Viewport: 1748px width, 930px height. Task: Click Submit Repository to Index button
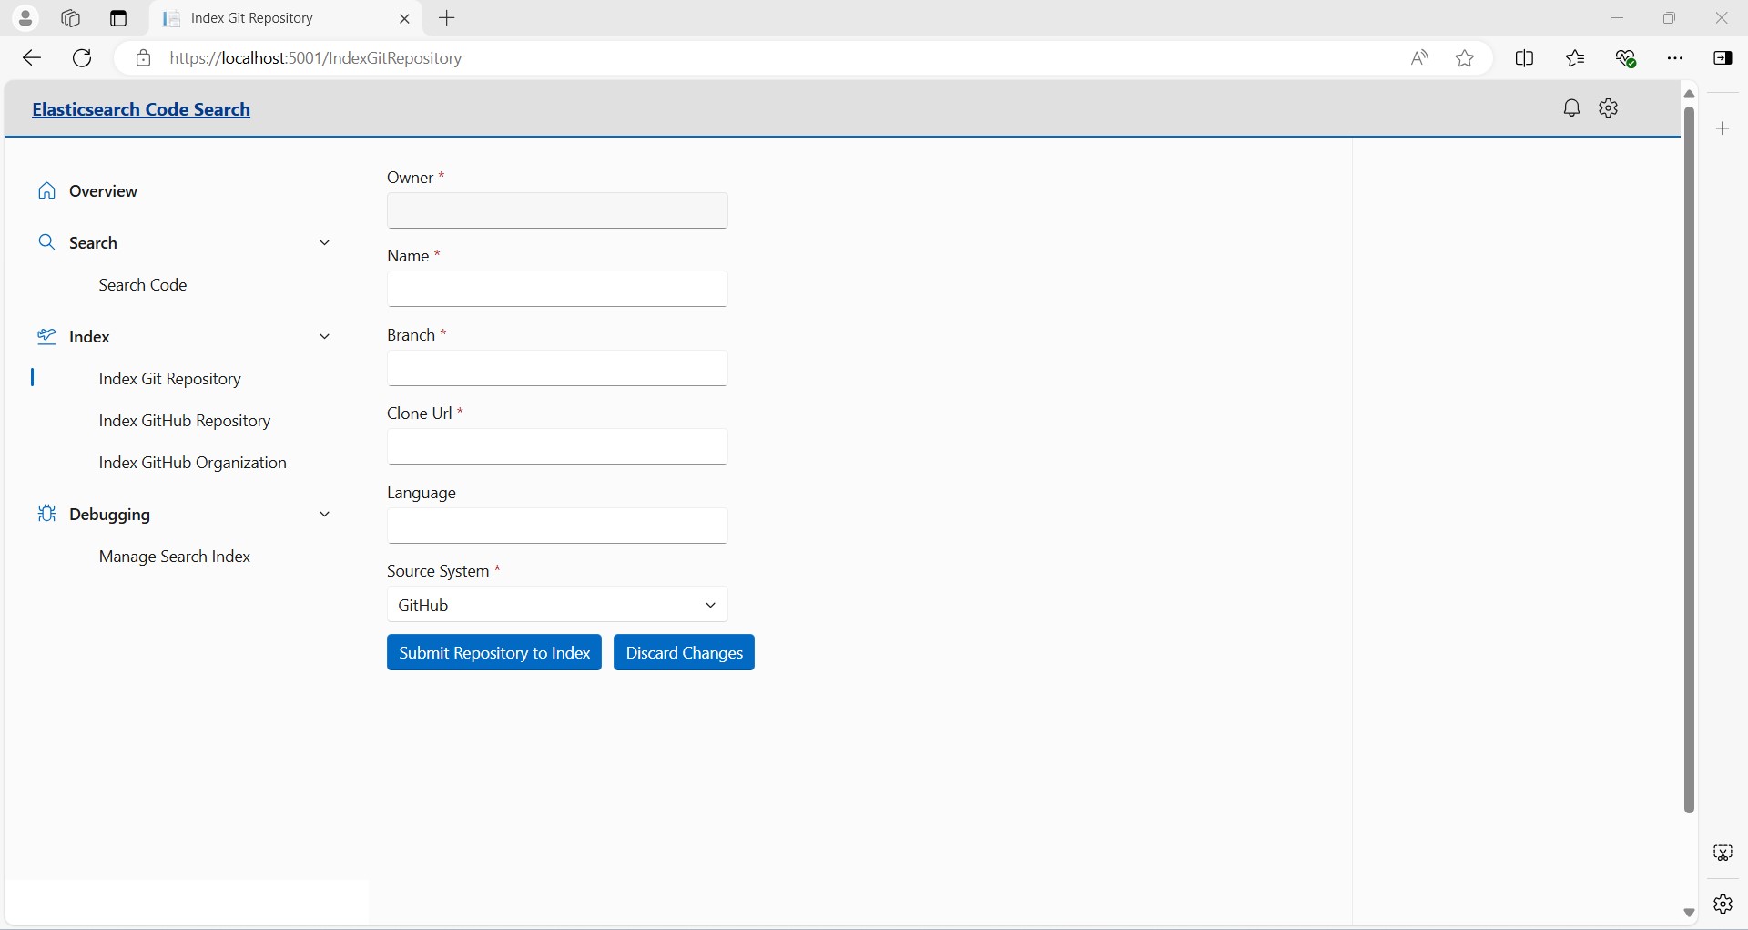coord(494,652)
